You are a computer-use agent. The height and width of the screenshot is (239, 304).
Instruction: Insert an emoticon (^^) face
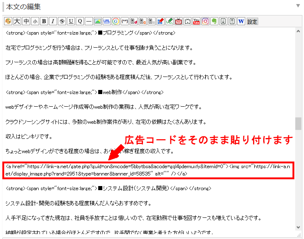pos(125,21)
